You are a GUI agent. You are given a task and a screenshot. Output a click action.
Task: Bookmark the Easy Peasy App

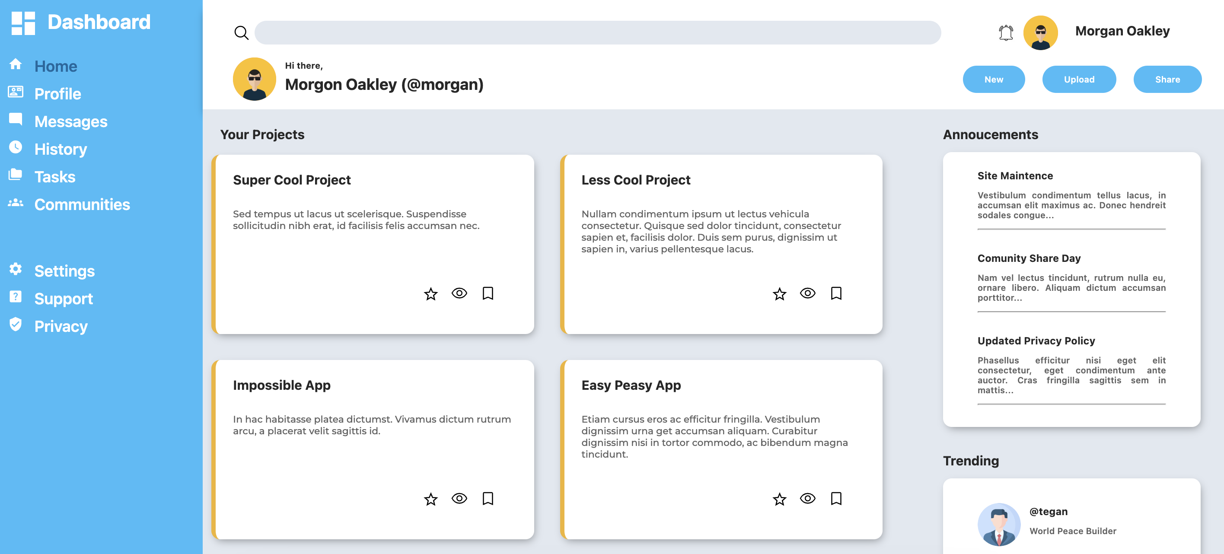[x=837, y=498]
